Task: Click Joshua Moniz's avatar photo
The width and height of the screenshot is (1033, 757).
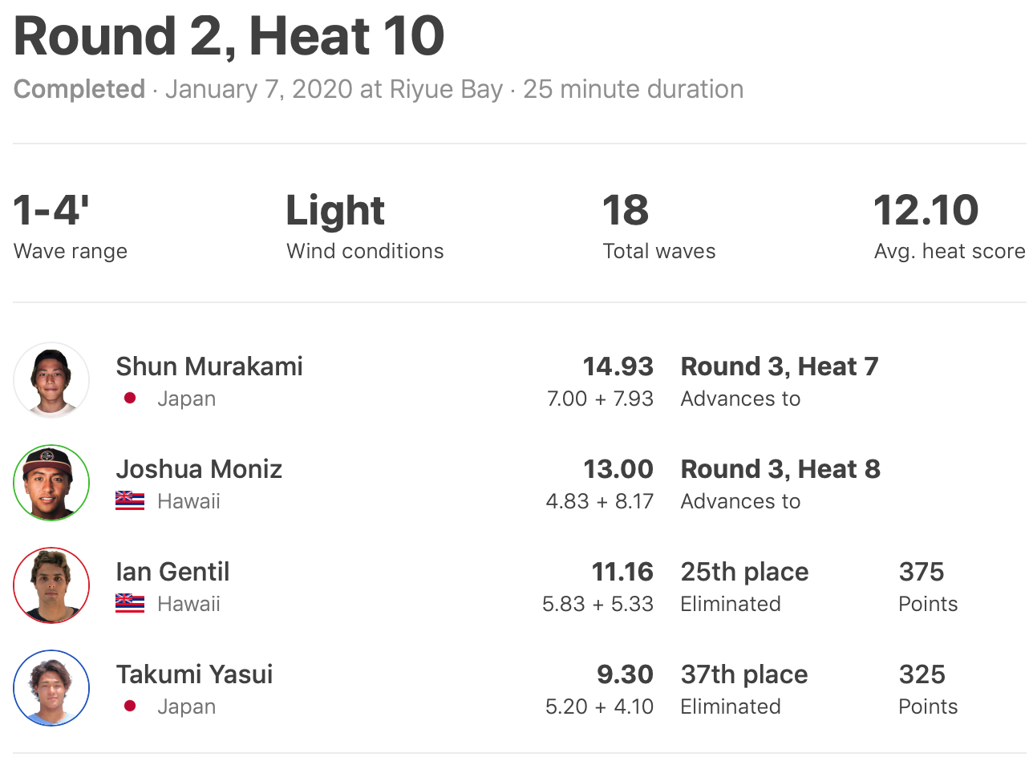Action: tap(51, 483)
